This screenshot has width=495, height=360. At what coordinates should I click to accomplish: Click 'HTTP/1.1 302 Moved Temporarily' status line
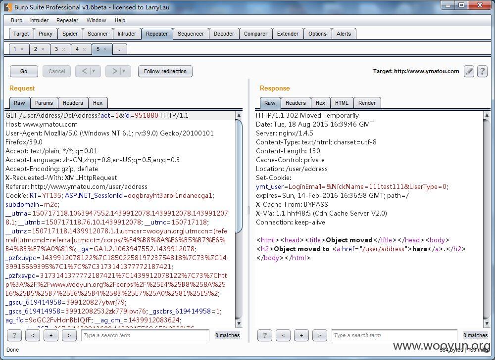coord(307,115)
